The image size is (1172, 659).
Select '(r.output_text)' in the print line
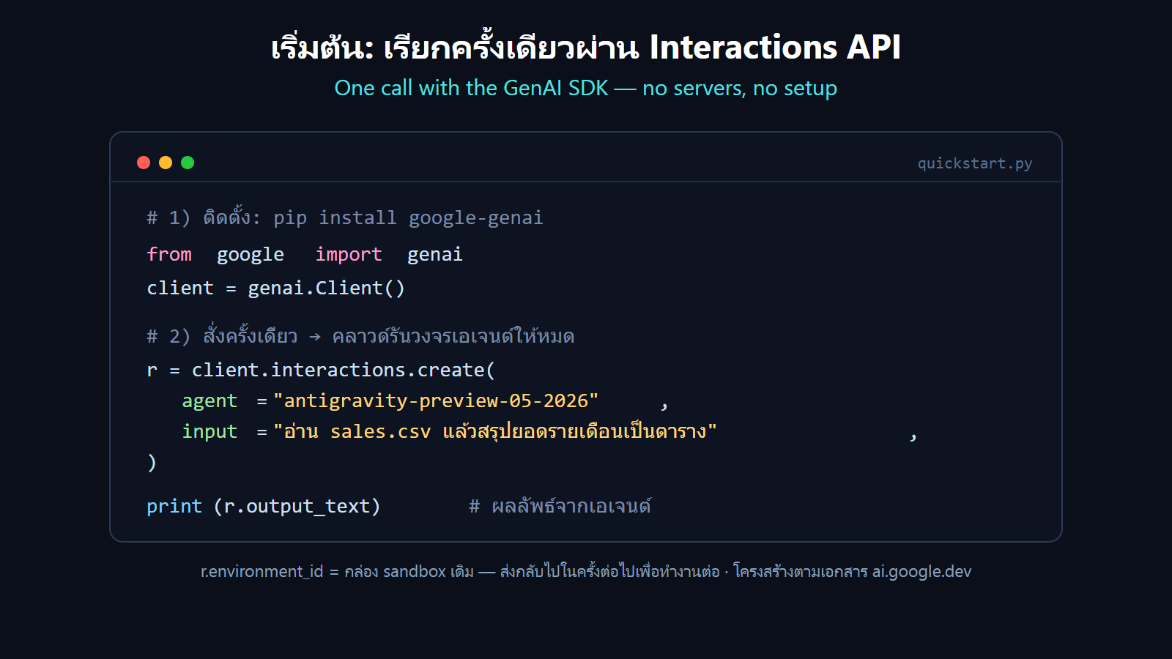click(x=297, y=506)
